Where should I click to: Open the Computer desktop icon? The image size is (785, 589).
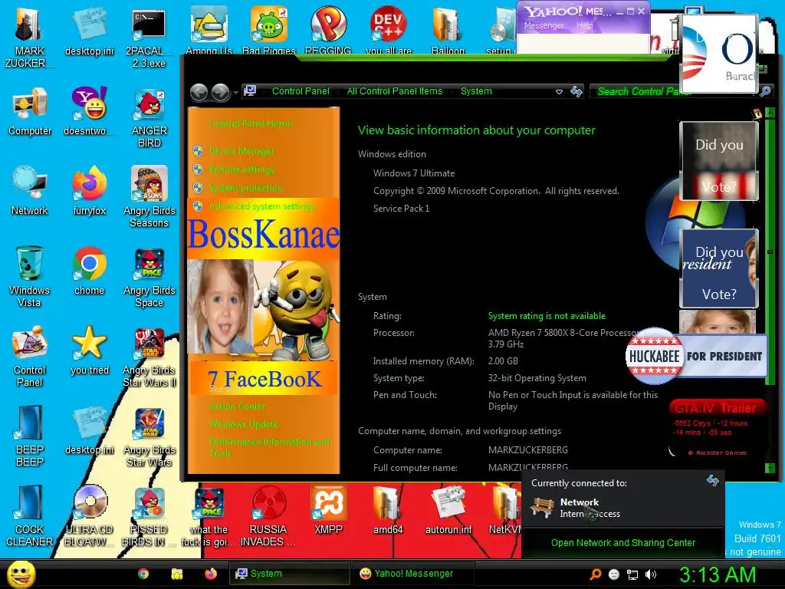click(30, 111)
